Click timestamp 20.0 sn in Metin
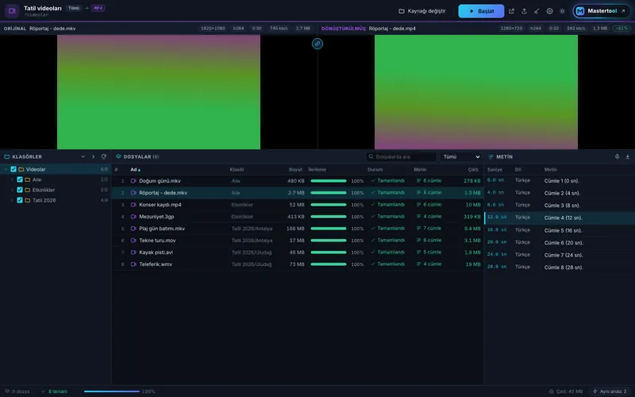This screenshot has height=397, width=635. [497, 242]
